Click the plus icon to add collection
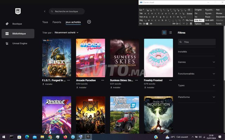Viewport: 225px width, 140px height. [x=89, y=22]
